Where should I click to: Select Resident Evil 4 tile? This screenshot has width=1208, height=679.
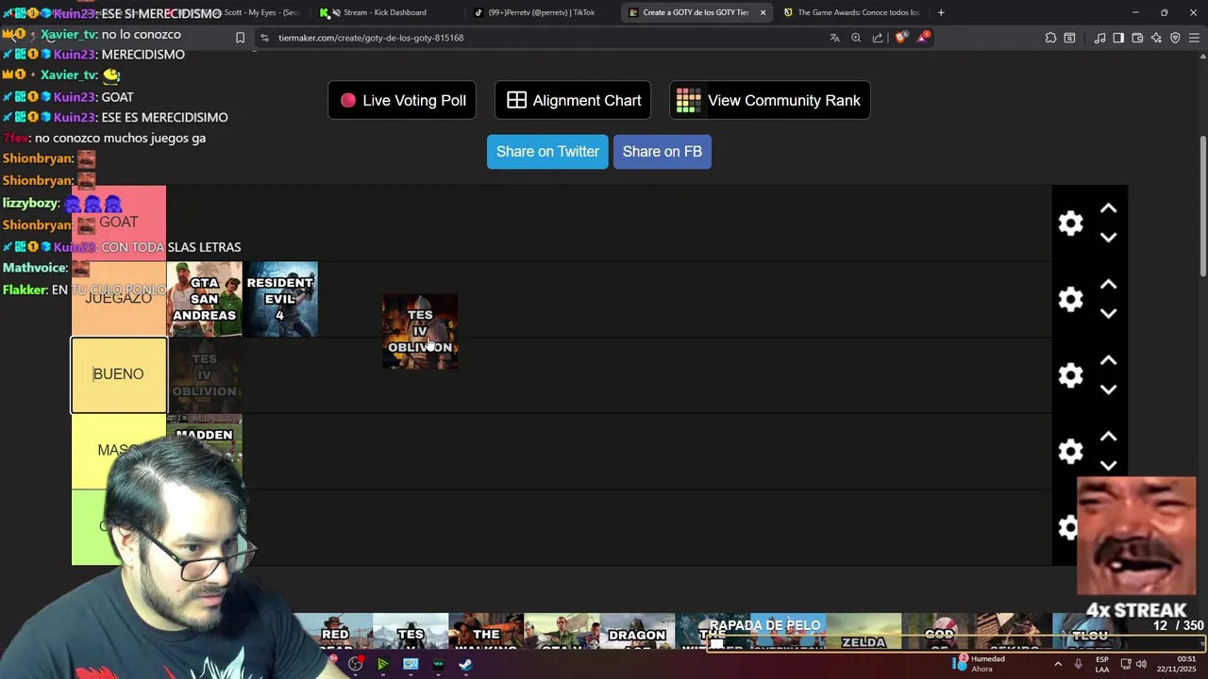280,299
